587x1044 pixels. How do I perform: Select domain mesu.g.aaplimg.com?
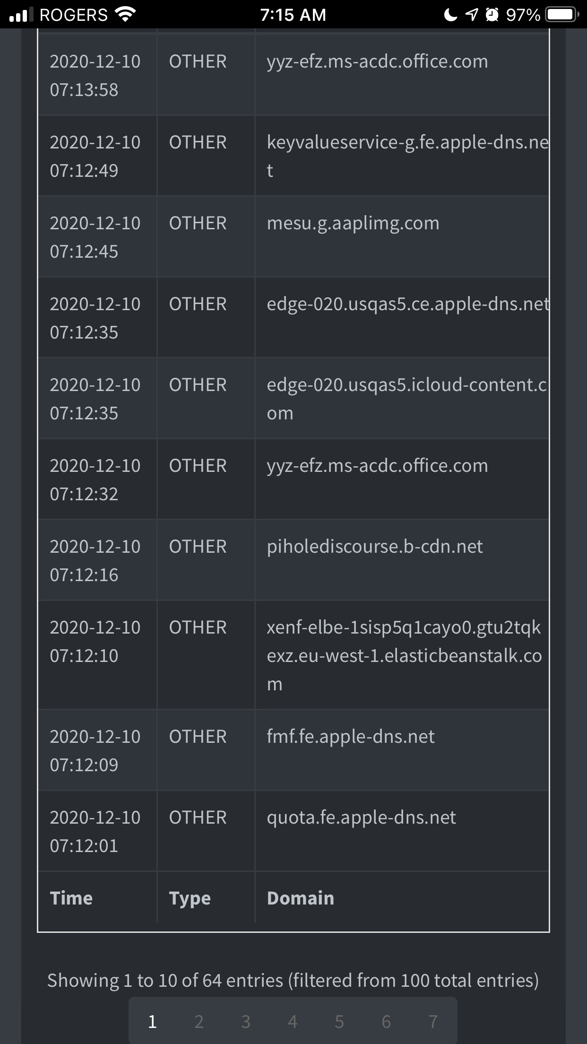click(x=353, y=223)
